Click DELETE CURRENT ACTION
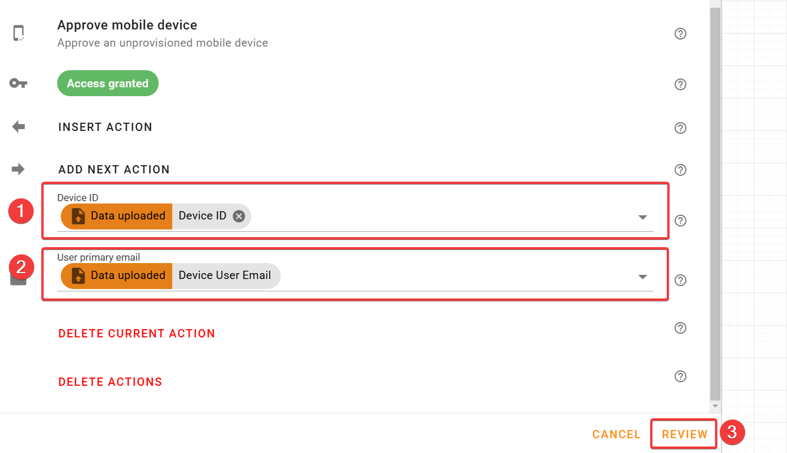 click(x=137, y=333)
